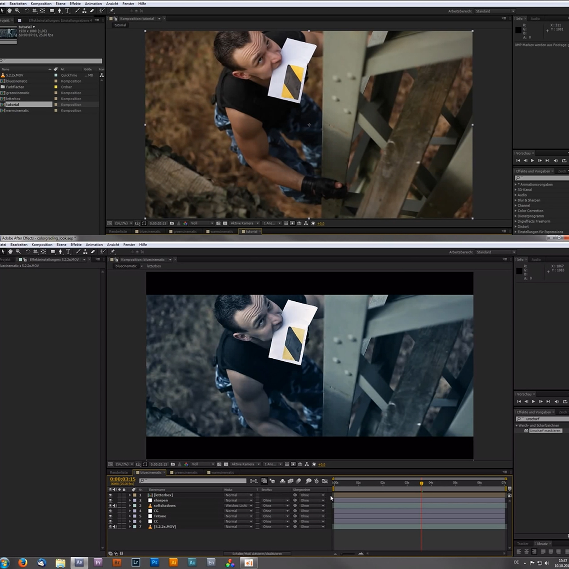Image resolution: width=569 pixels, height=569 pixels.
Task: Open Adobe Audition from the taskbar
Action: [x=192, y=562]
